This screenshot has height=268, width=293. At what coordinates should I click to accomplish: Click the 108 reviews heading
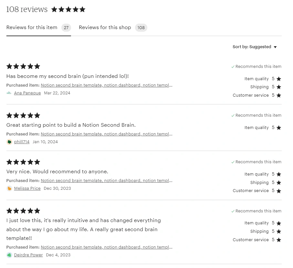[x=27, y=9]
